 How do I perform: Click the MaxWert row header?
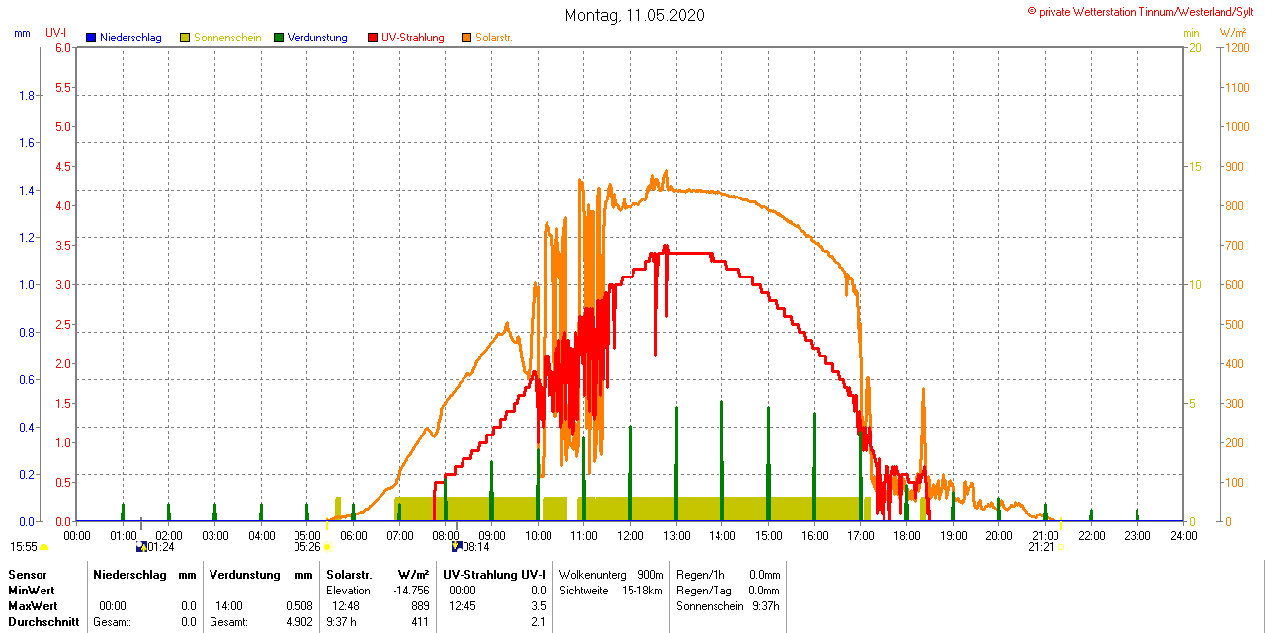(35, 605)
